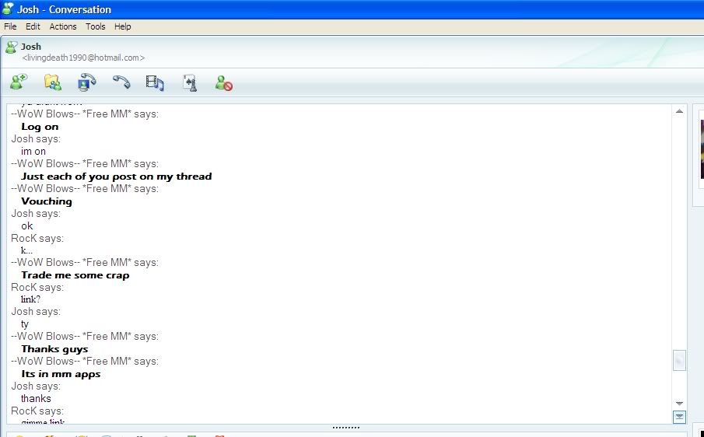Click the message "im on"

click(33, 152)
